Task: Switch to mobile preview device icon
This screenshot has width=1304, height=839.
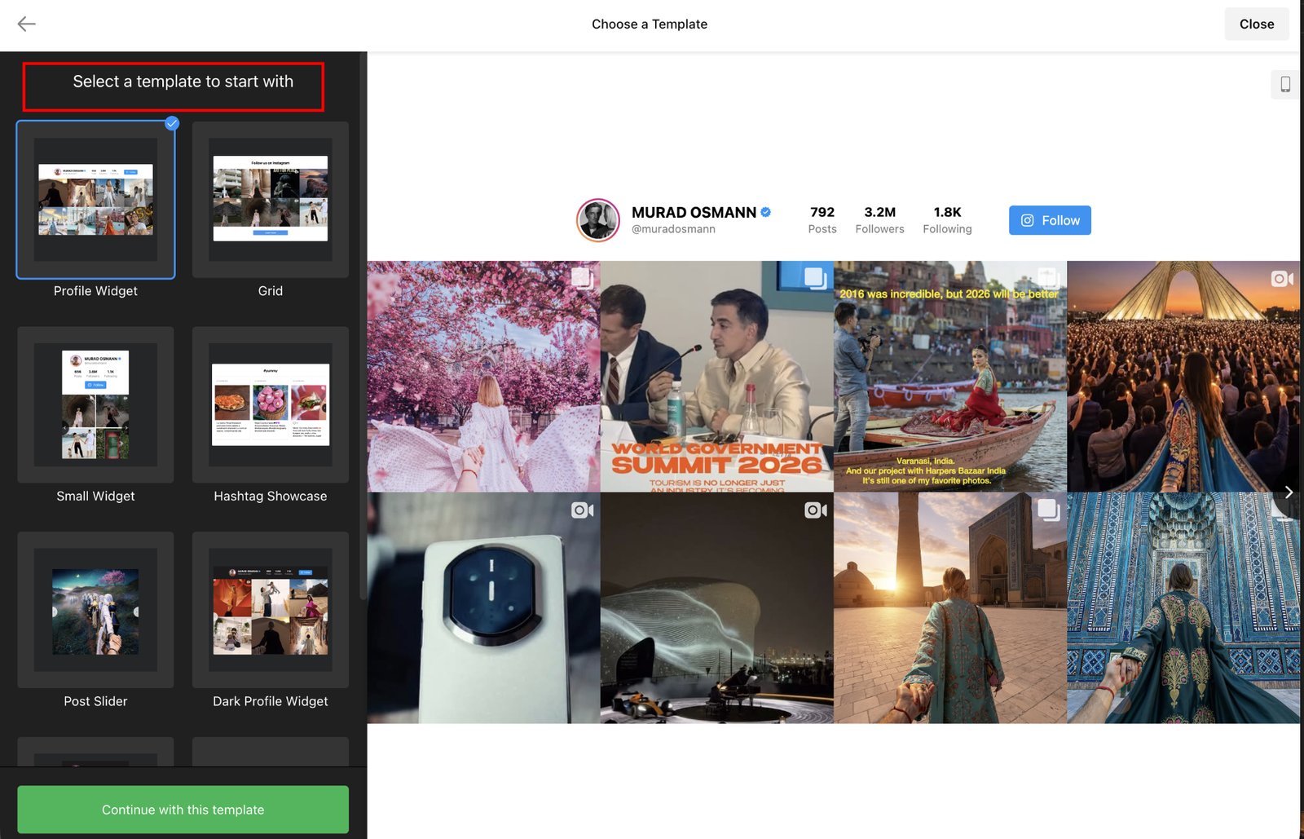Action: (1284, 84)
